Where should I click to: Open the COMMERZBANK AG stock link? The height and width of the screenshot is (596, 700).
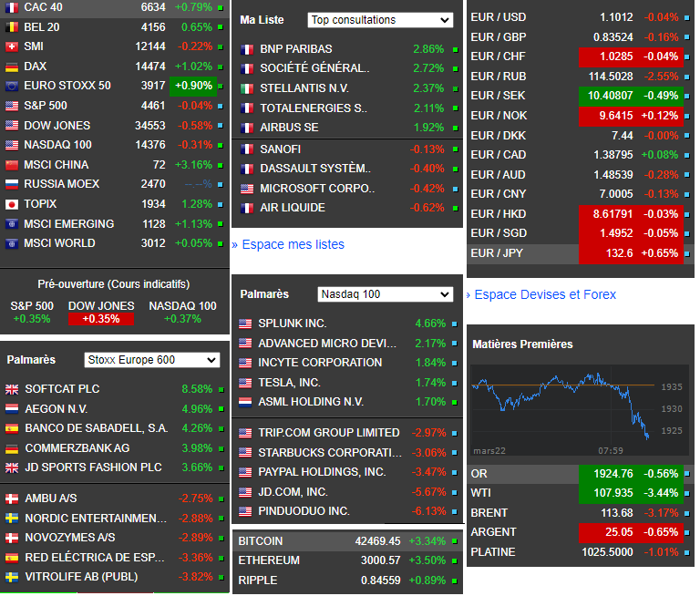[77, 447]
